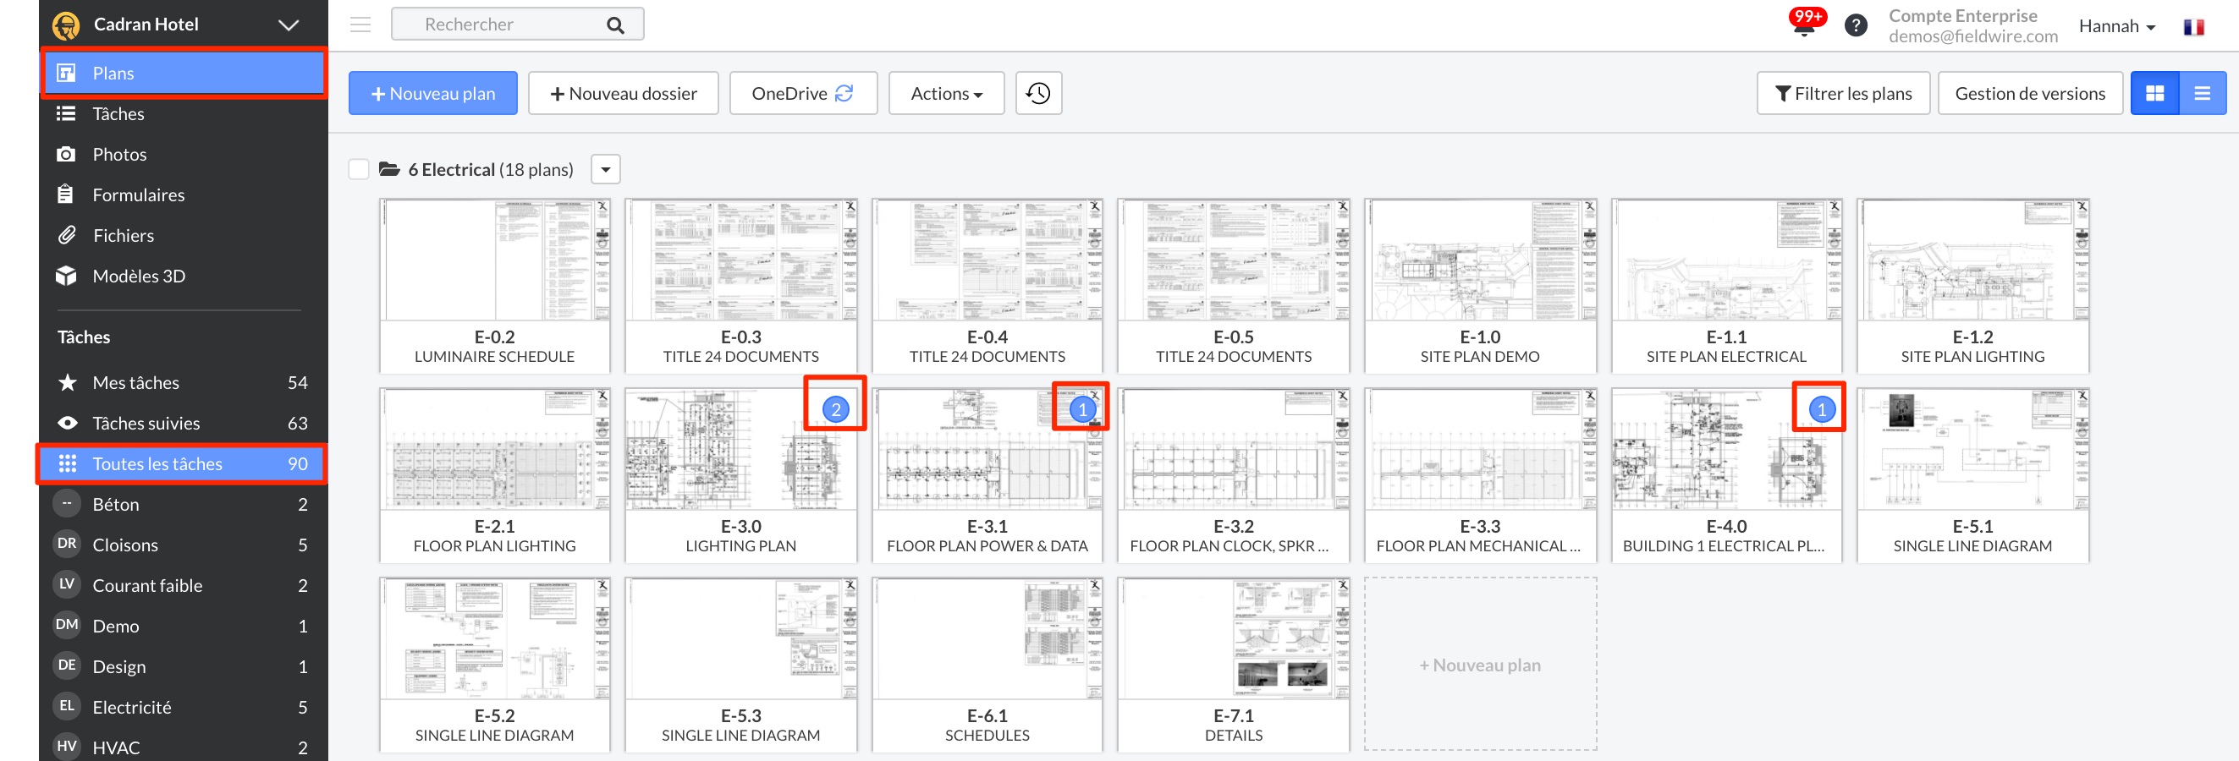Open Fichiers in the sidebar
Screen dimensions: 2239x761
pyautogui.click(x=184, y=235)
